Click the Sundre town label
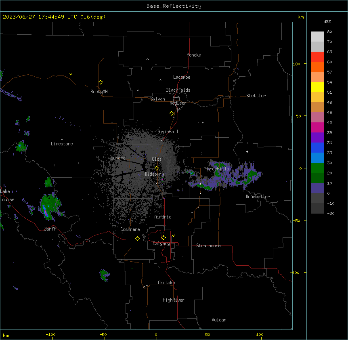 (x=118, y=158)
